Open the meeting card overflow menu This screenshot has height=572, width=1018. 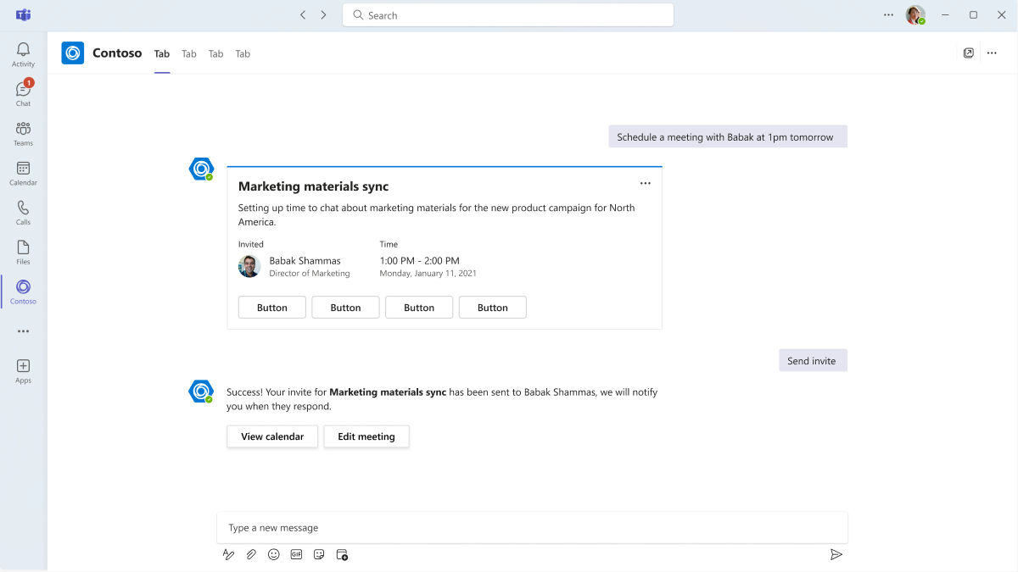click(x=645, y=183)
